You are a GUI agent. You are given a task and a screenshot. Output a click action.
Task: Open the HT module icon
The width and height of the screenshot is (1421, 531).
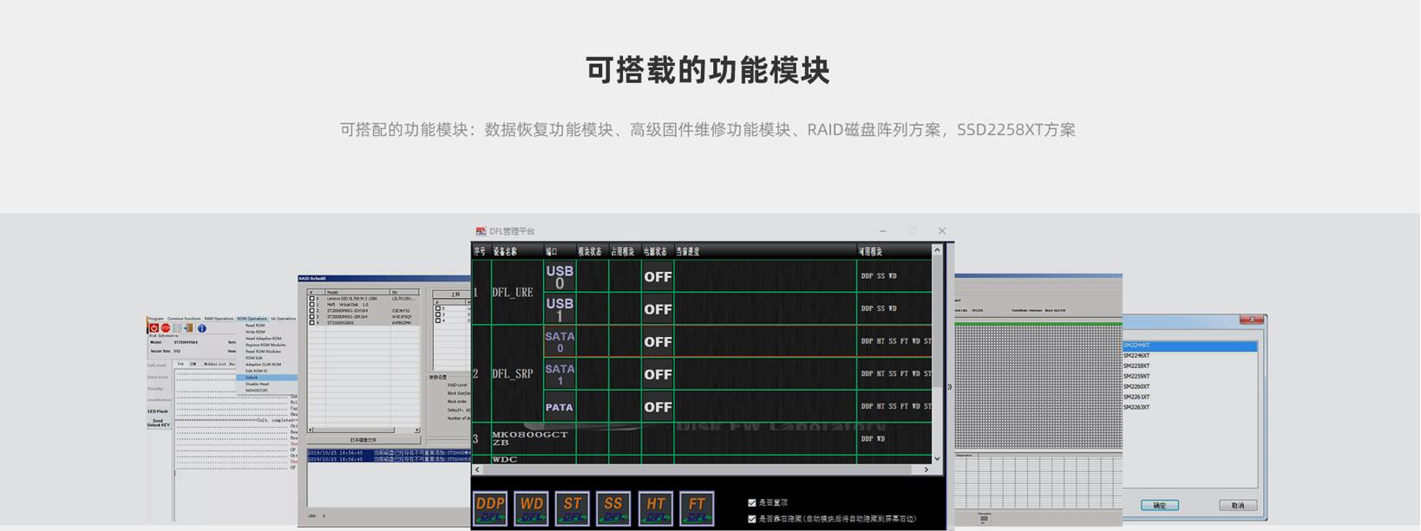[x=655, y=508]
